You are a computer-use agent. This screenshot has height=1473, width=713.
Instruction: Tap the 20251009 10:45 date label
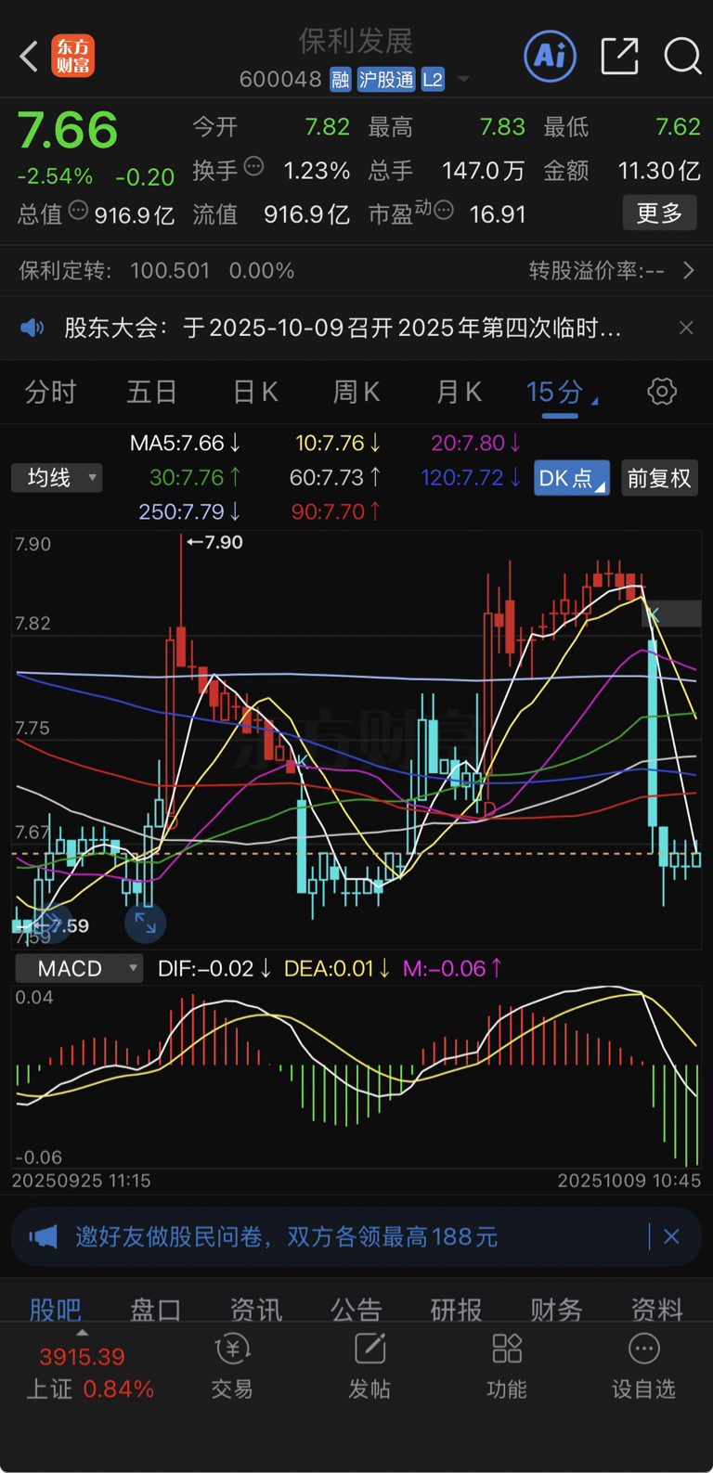pos(629,1181)
